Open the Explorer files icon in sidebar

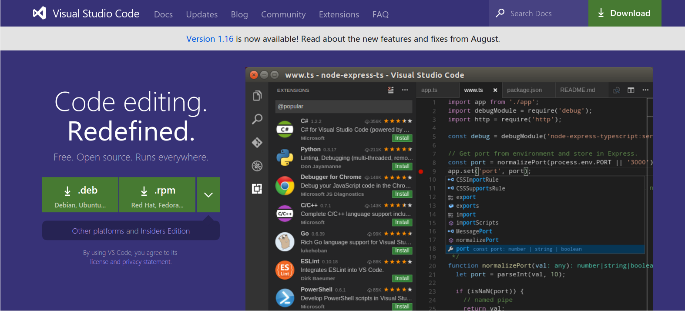(257, 96)
